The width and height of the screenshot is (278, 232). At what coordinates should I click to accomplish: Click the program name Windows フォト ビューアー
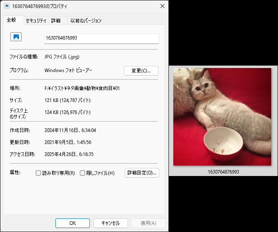point(68,70)
